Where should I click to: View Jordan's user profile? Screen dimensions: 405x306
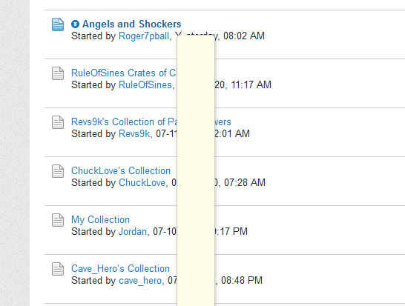pyautogui.click(x=133, y=231)
